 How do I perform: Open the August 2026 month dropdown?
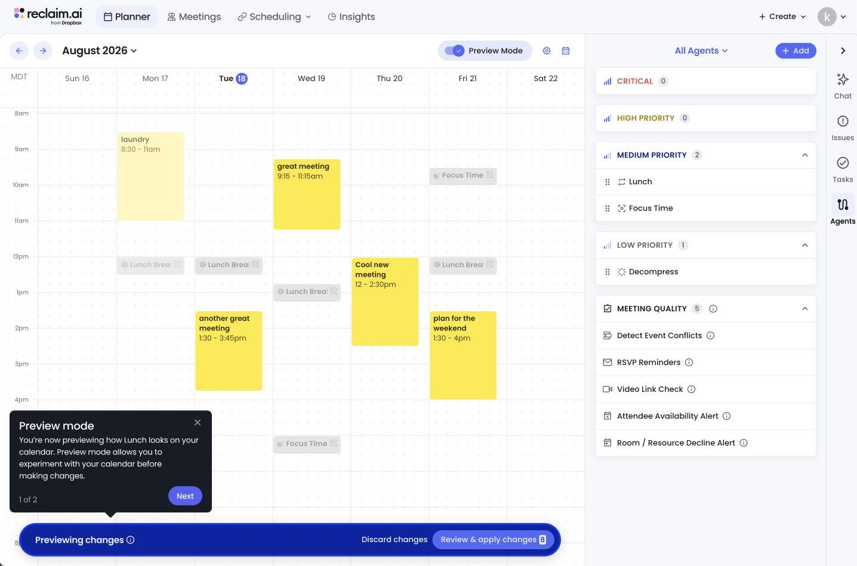[100, 51]
